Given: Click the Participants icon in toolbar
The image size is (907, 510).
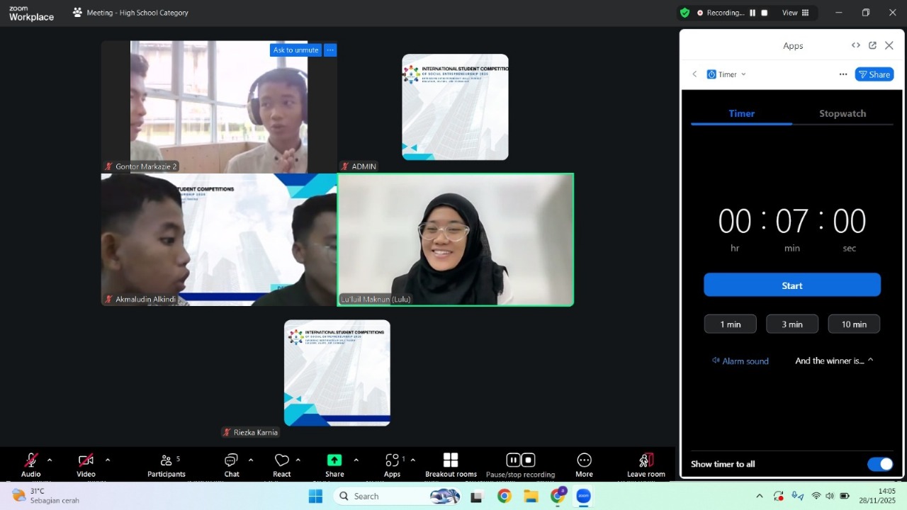Looking at the screenshot, I should (x=166, y=461).
